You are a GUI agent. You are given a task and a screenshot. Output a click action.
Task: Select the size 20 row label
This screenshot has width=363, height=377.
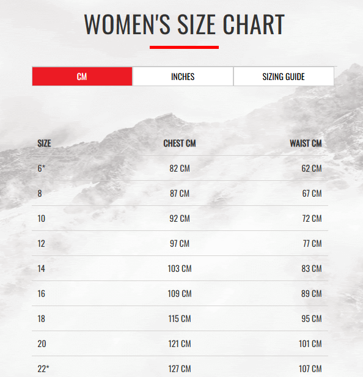42,343
